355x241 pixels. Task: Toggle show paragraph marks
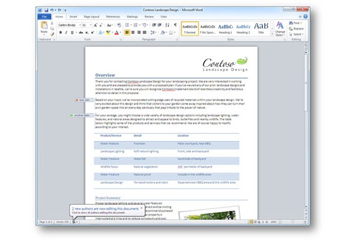[x=176, y=25]
